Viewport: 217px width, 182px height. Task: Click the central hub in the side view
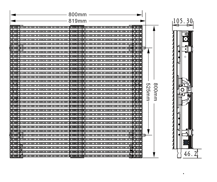(183, 90)
